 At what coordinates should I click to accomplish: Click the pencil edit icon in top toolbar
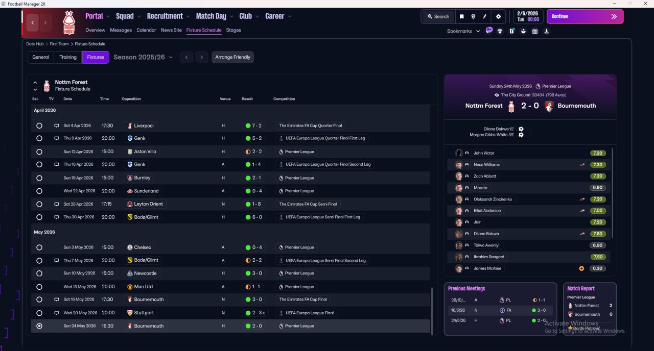(x=485, y=16)
